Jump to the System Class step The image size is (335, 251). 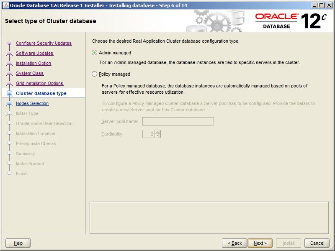click(30, 73)
